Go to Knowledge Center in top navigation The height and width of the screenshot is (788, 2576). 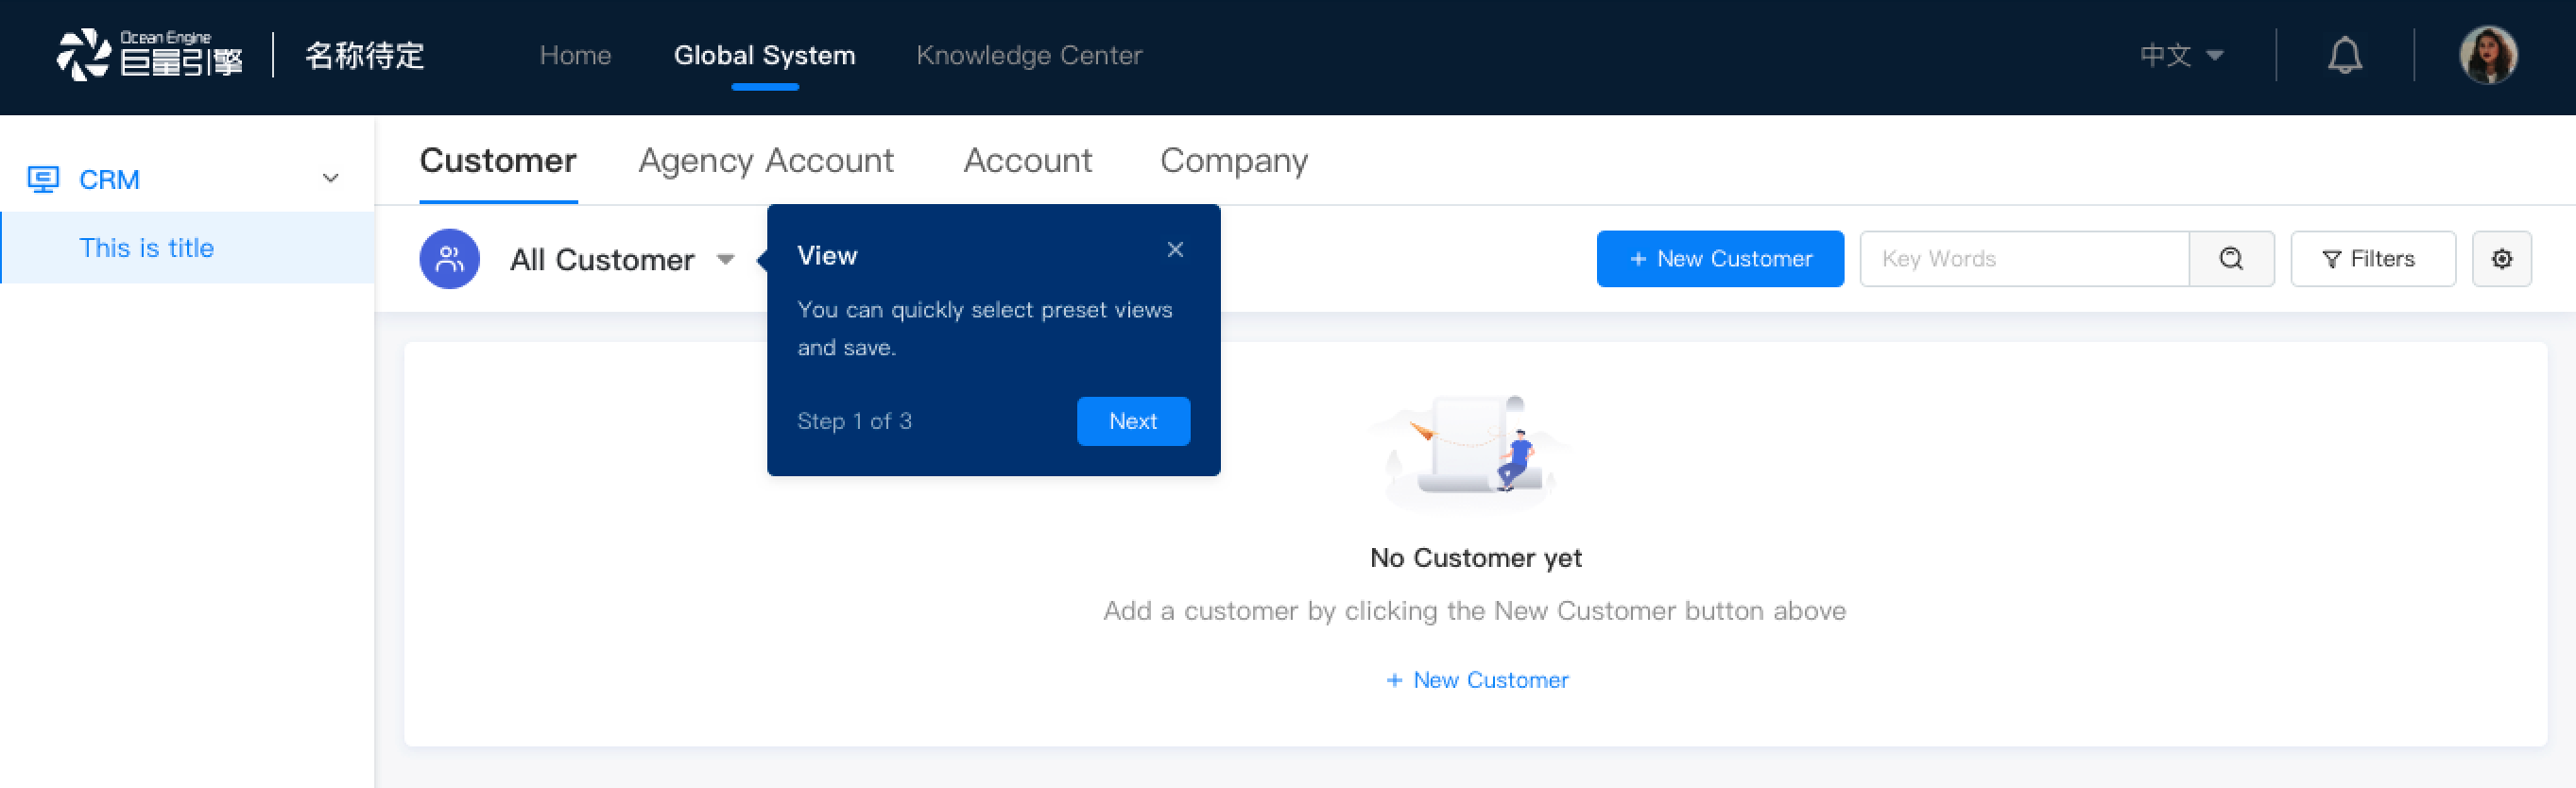pyautogui.click(x=1029, y=55)
